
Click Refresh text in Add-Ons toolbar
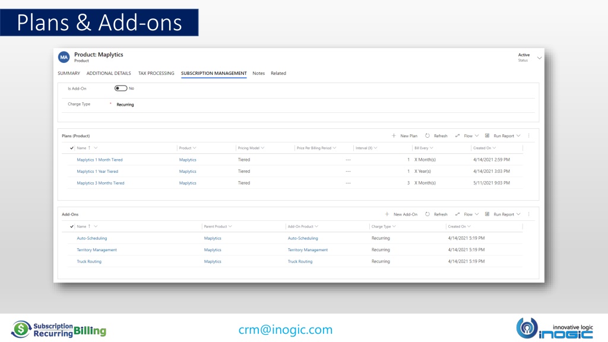coord(441,214)
